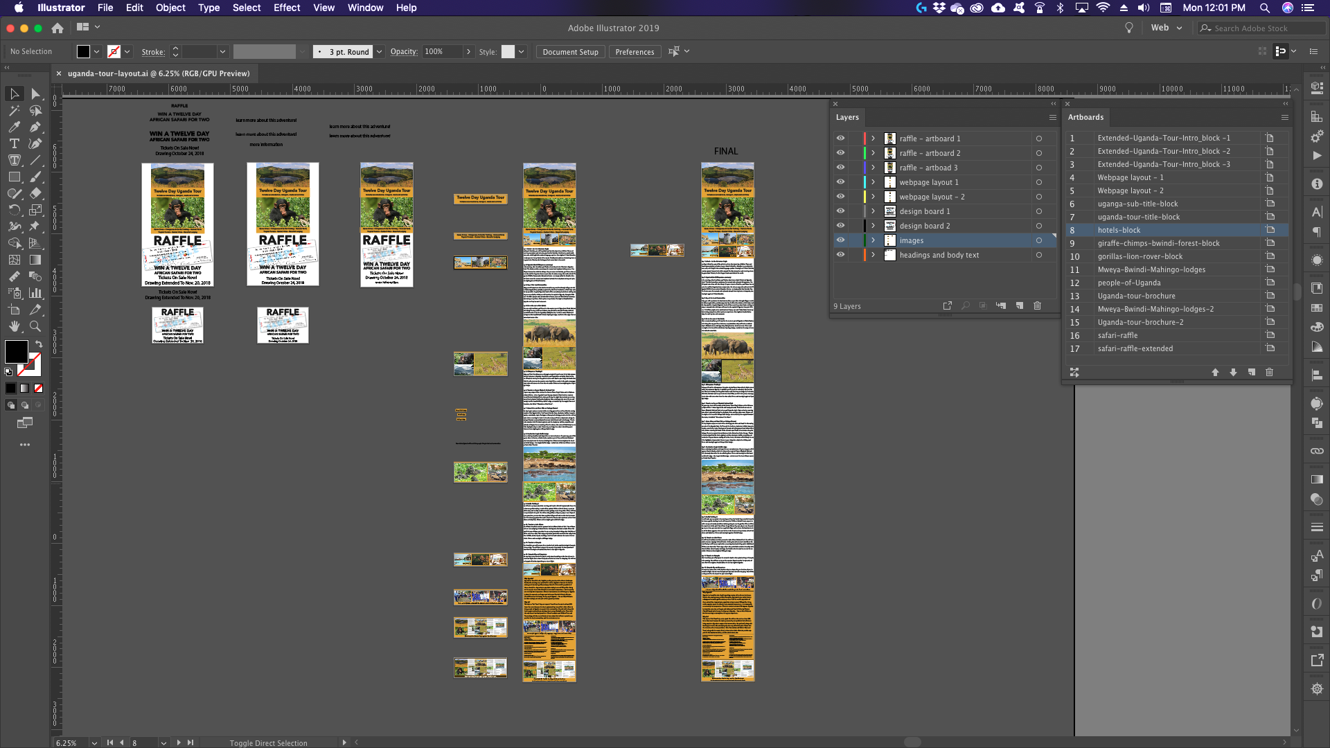
Task: Select the Rectangle tool
Action: 14,177
